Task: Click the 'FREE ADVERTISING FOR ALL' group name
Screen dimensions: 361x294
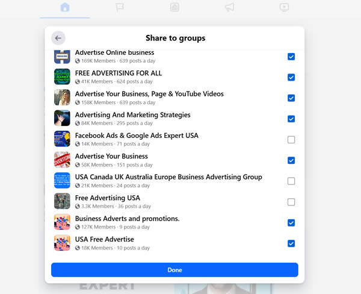Action: pos(119,73)
